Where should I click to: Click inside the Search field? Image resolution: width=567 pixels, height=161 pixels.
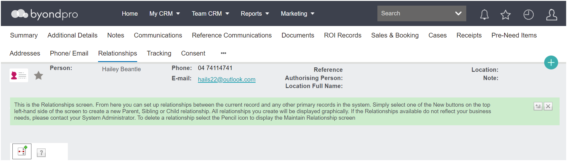[x=415, y=13]
